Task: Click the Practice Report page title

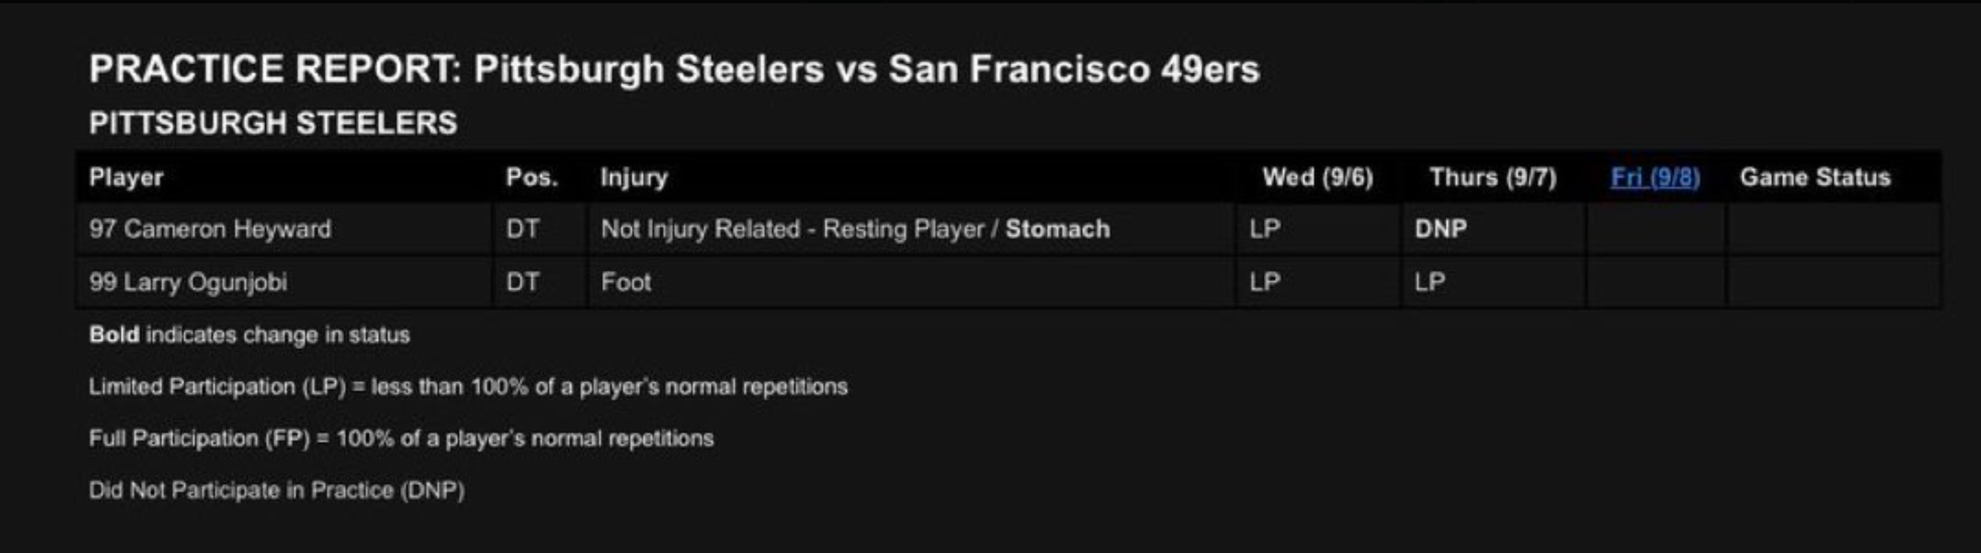Action: (x=674, y=69)
